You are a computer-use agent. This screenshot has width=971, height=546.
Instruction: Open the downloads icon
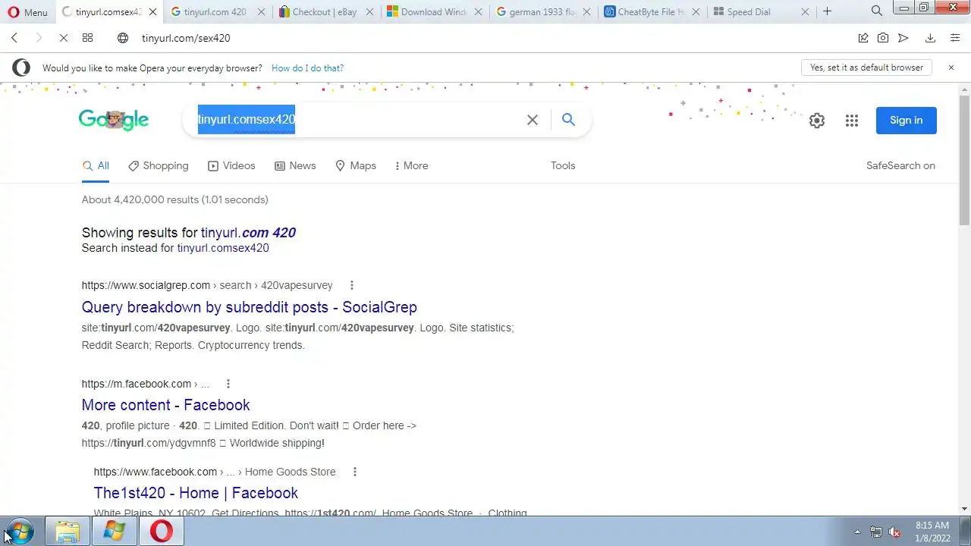930,38
